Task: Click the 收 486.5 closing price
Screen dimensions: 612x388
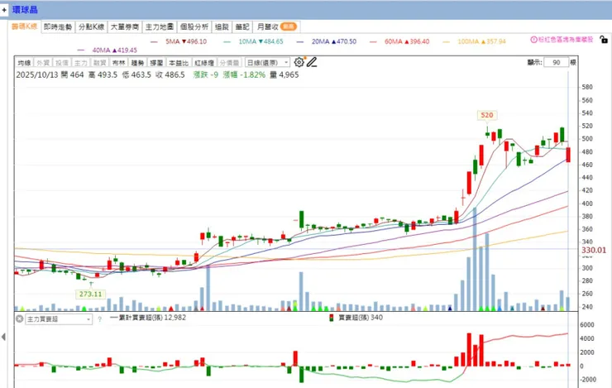Action: pyautogui.click(x=170, y=74)
